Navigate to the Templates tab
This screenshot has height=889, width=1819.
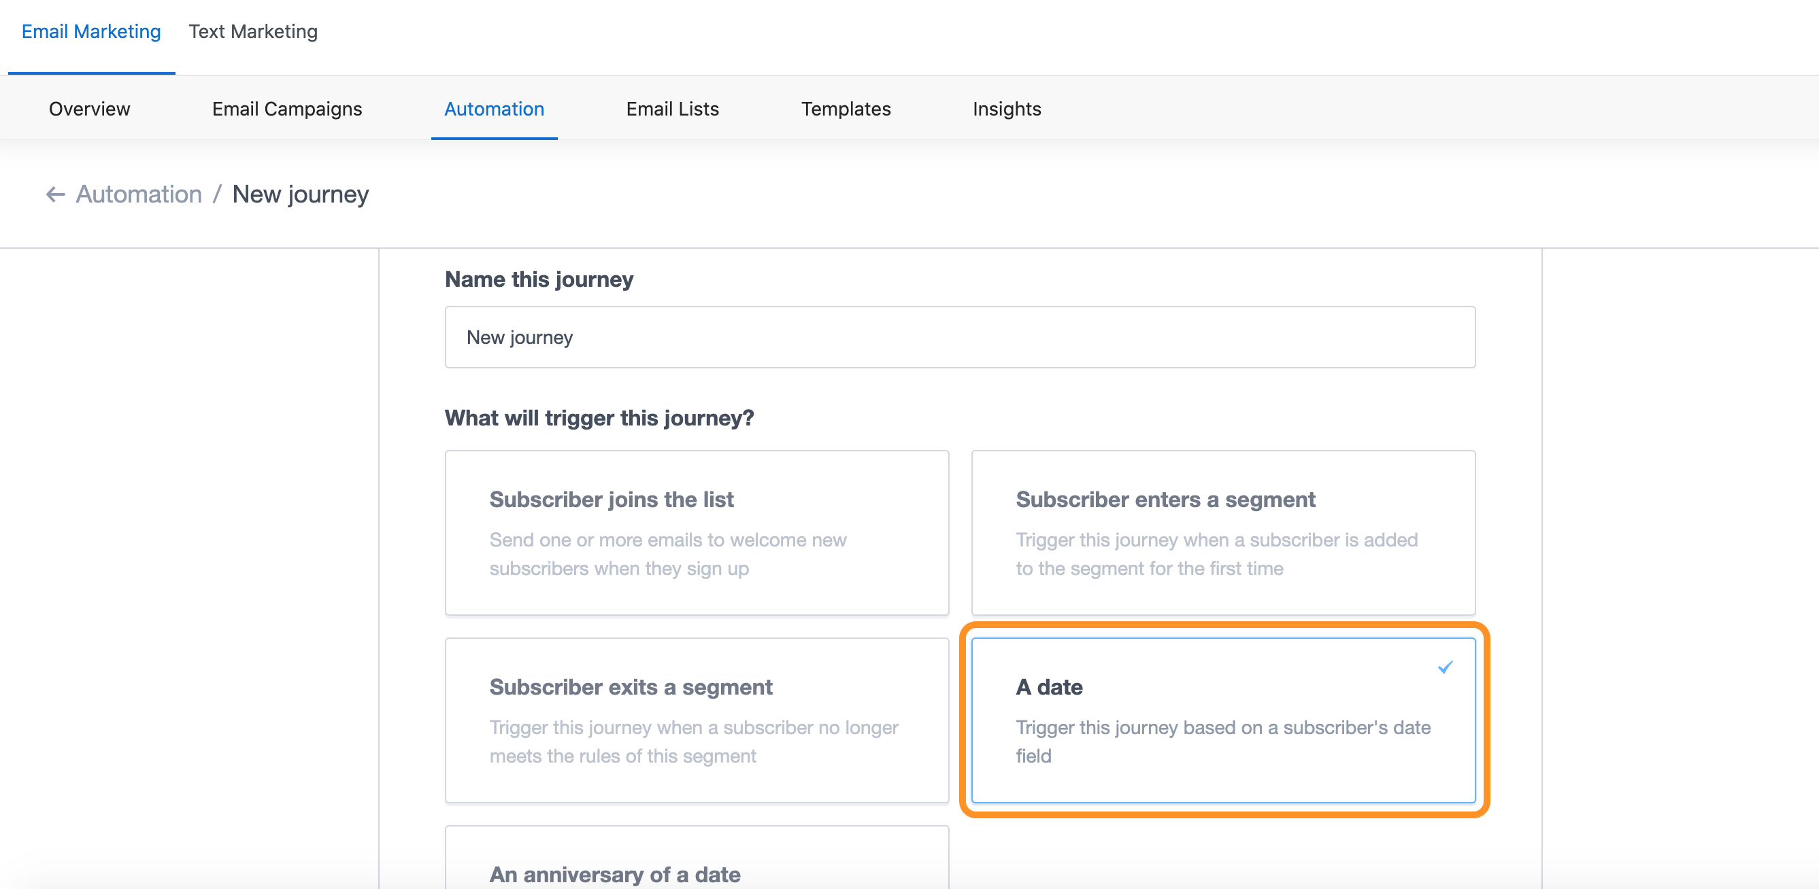[846, 109]
